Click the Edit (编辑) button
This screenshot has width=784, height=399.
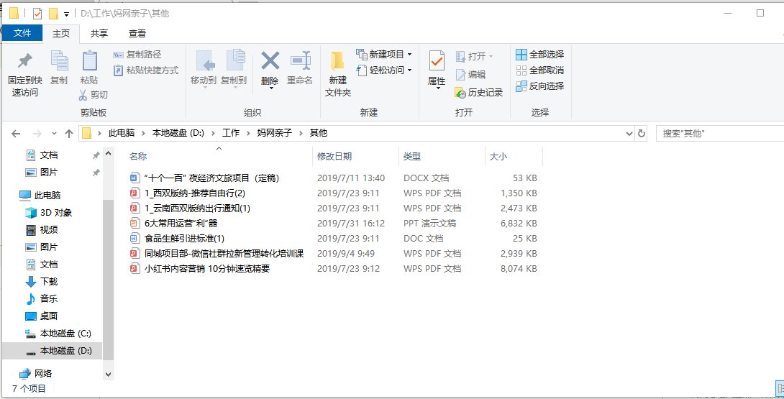470,75
